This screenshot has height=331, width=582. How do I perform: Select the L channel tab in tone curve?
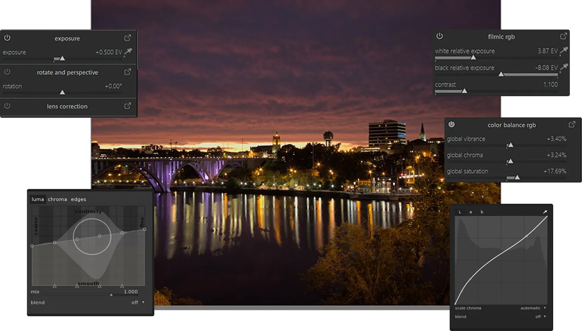[x=460, y=212]
